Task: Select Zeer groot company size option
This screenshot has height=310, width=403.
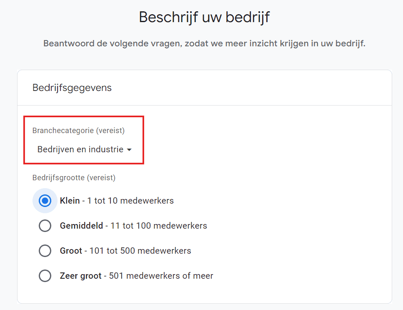Action: pyautogui.click(x=45, y=276)
